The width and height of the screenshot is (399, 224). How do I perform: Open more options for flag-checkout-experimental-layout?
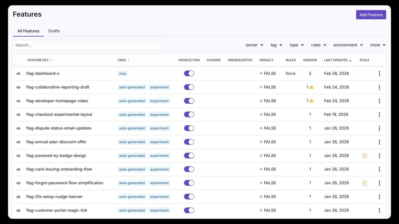click(379, 114)
